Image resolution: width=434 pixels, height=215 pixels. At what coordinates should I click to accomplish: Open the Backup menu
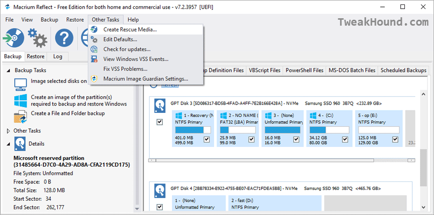(49, 20)
